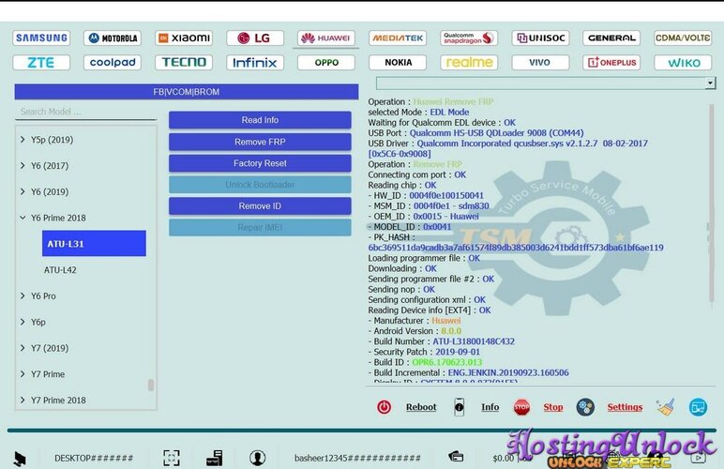724x469 pixels.
Task: Click the red Reboot power icon
Action: (384, 407)
